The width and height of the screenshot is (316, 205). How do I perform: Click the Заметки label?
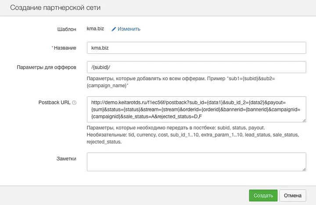tap(66, 159)
